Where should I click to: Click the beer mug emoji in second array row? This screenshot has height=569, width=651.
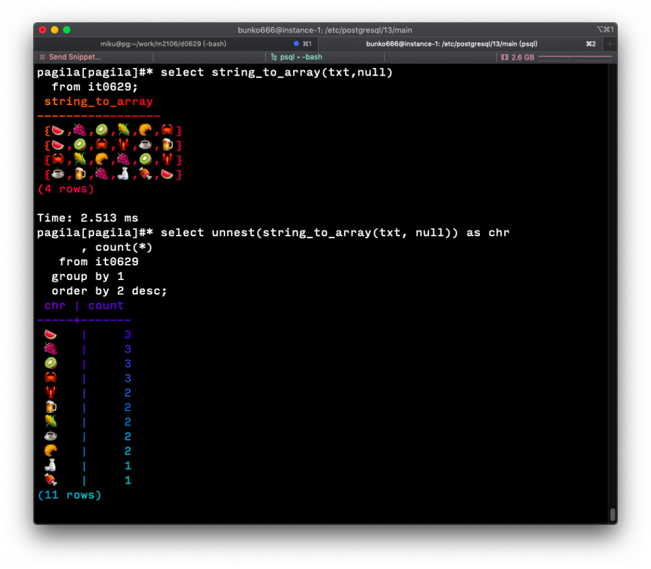pos(167,144)
